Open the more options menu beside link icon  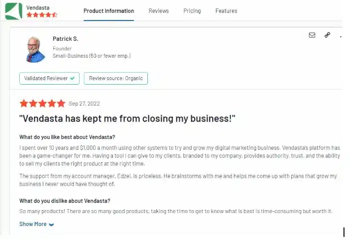pos(341,36)
